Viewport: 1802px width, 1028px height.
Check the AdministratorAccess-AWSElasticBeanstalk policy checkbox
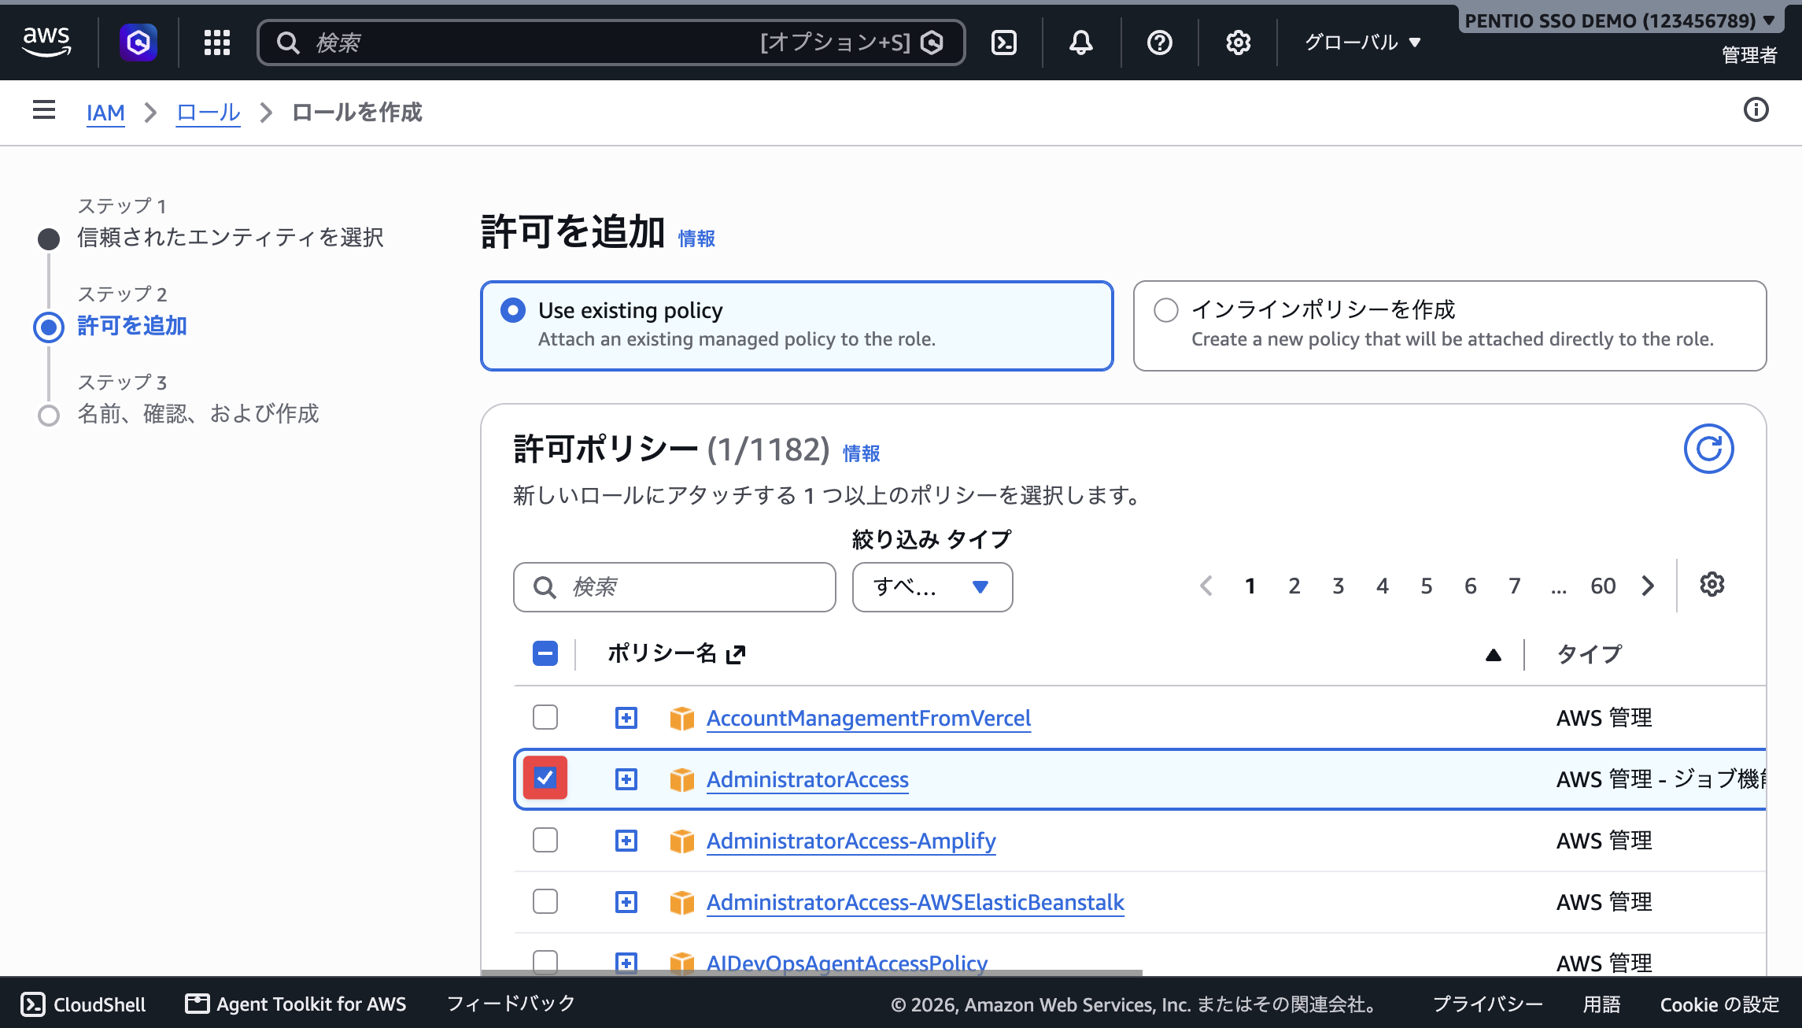pyautogui.click(x=545, y=901)
